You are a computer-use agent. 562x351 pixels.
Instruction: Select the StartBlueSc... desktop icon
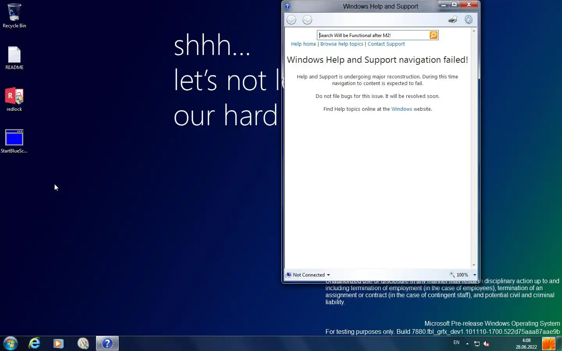point(14,141)
